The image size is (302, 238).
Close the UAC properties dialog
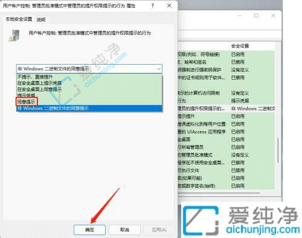[169, 6]
